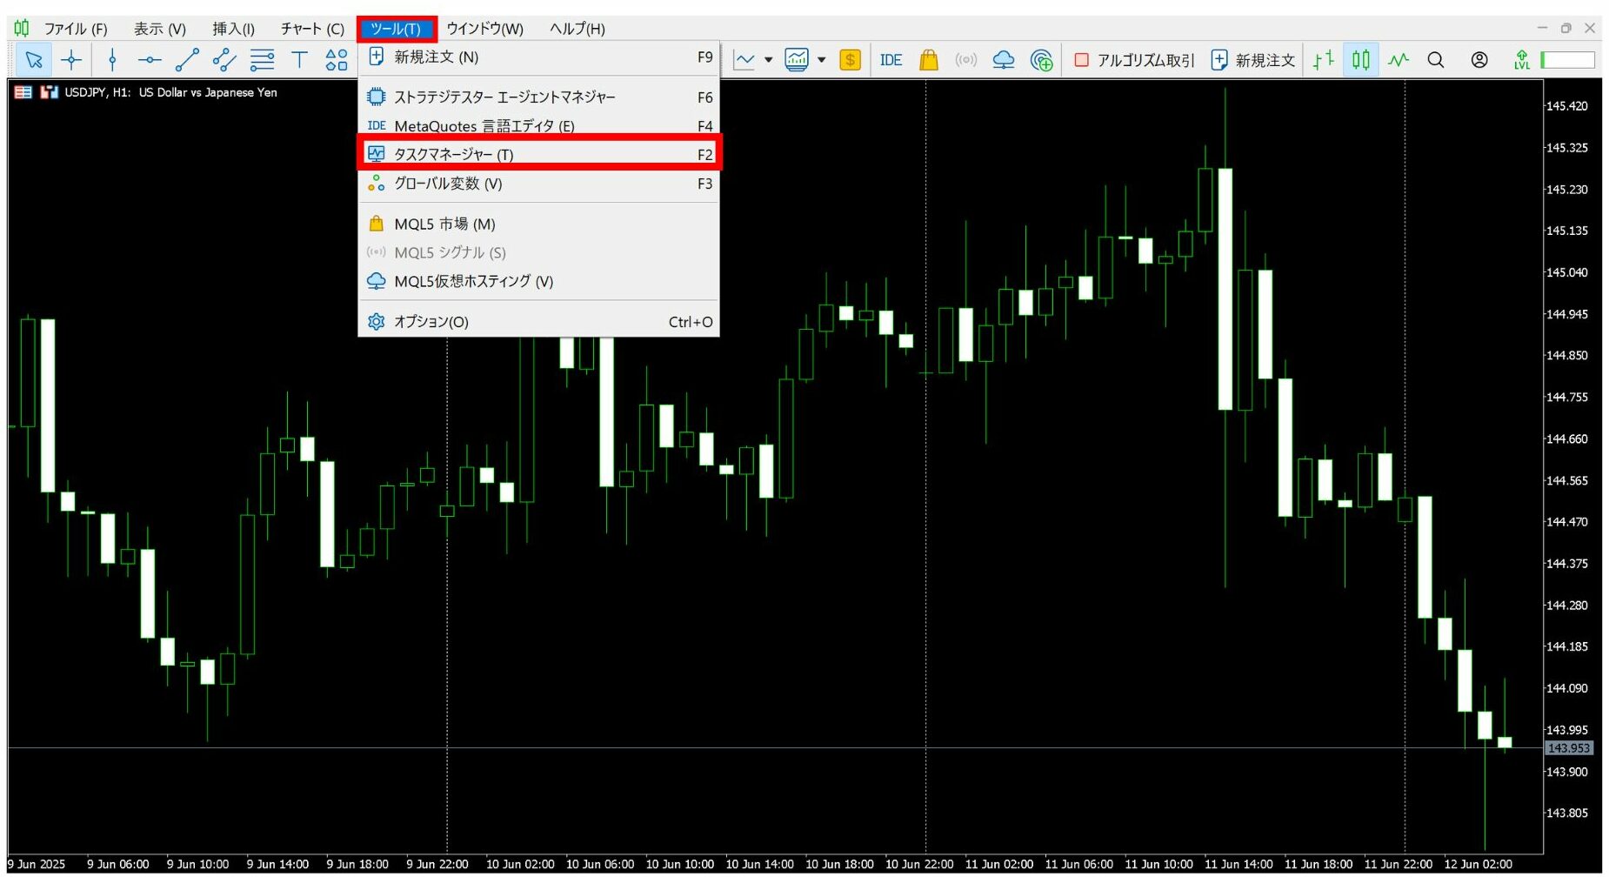The width and height of the screenshot is (1609, 877).
Task: Expand the indicators list dropdown arrow
Action: point(769,60)
